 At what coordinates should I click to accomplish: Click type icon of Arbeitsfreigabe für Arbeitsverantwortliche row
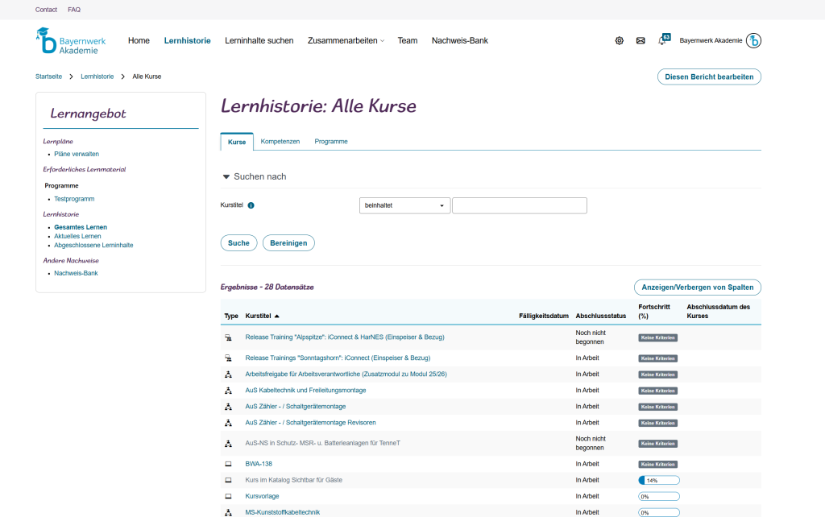pyautogui.click(x=228, y=374)
